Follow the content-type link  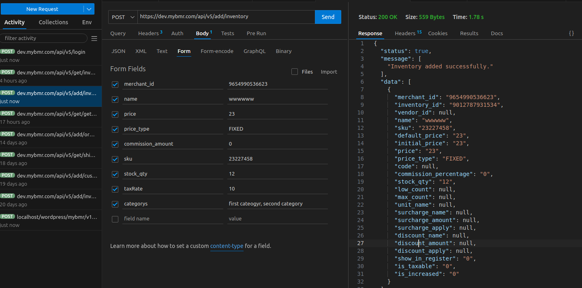click(227, 246)
